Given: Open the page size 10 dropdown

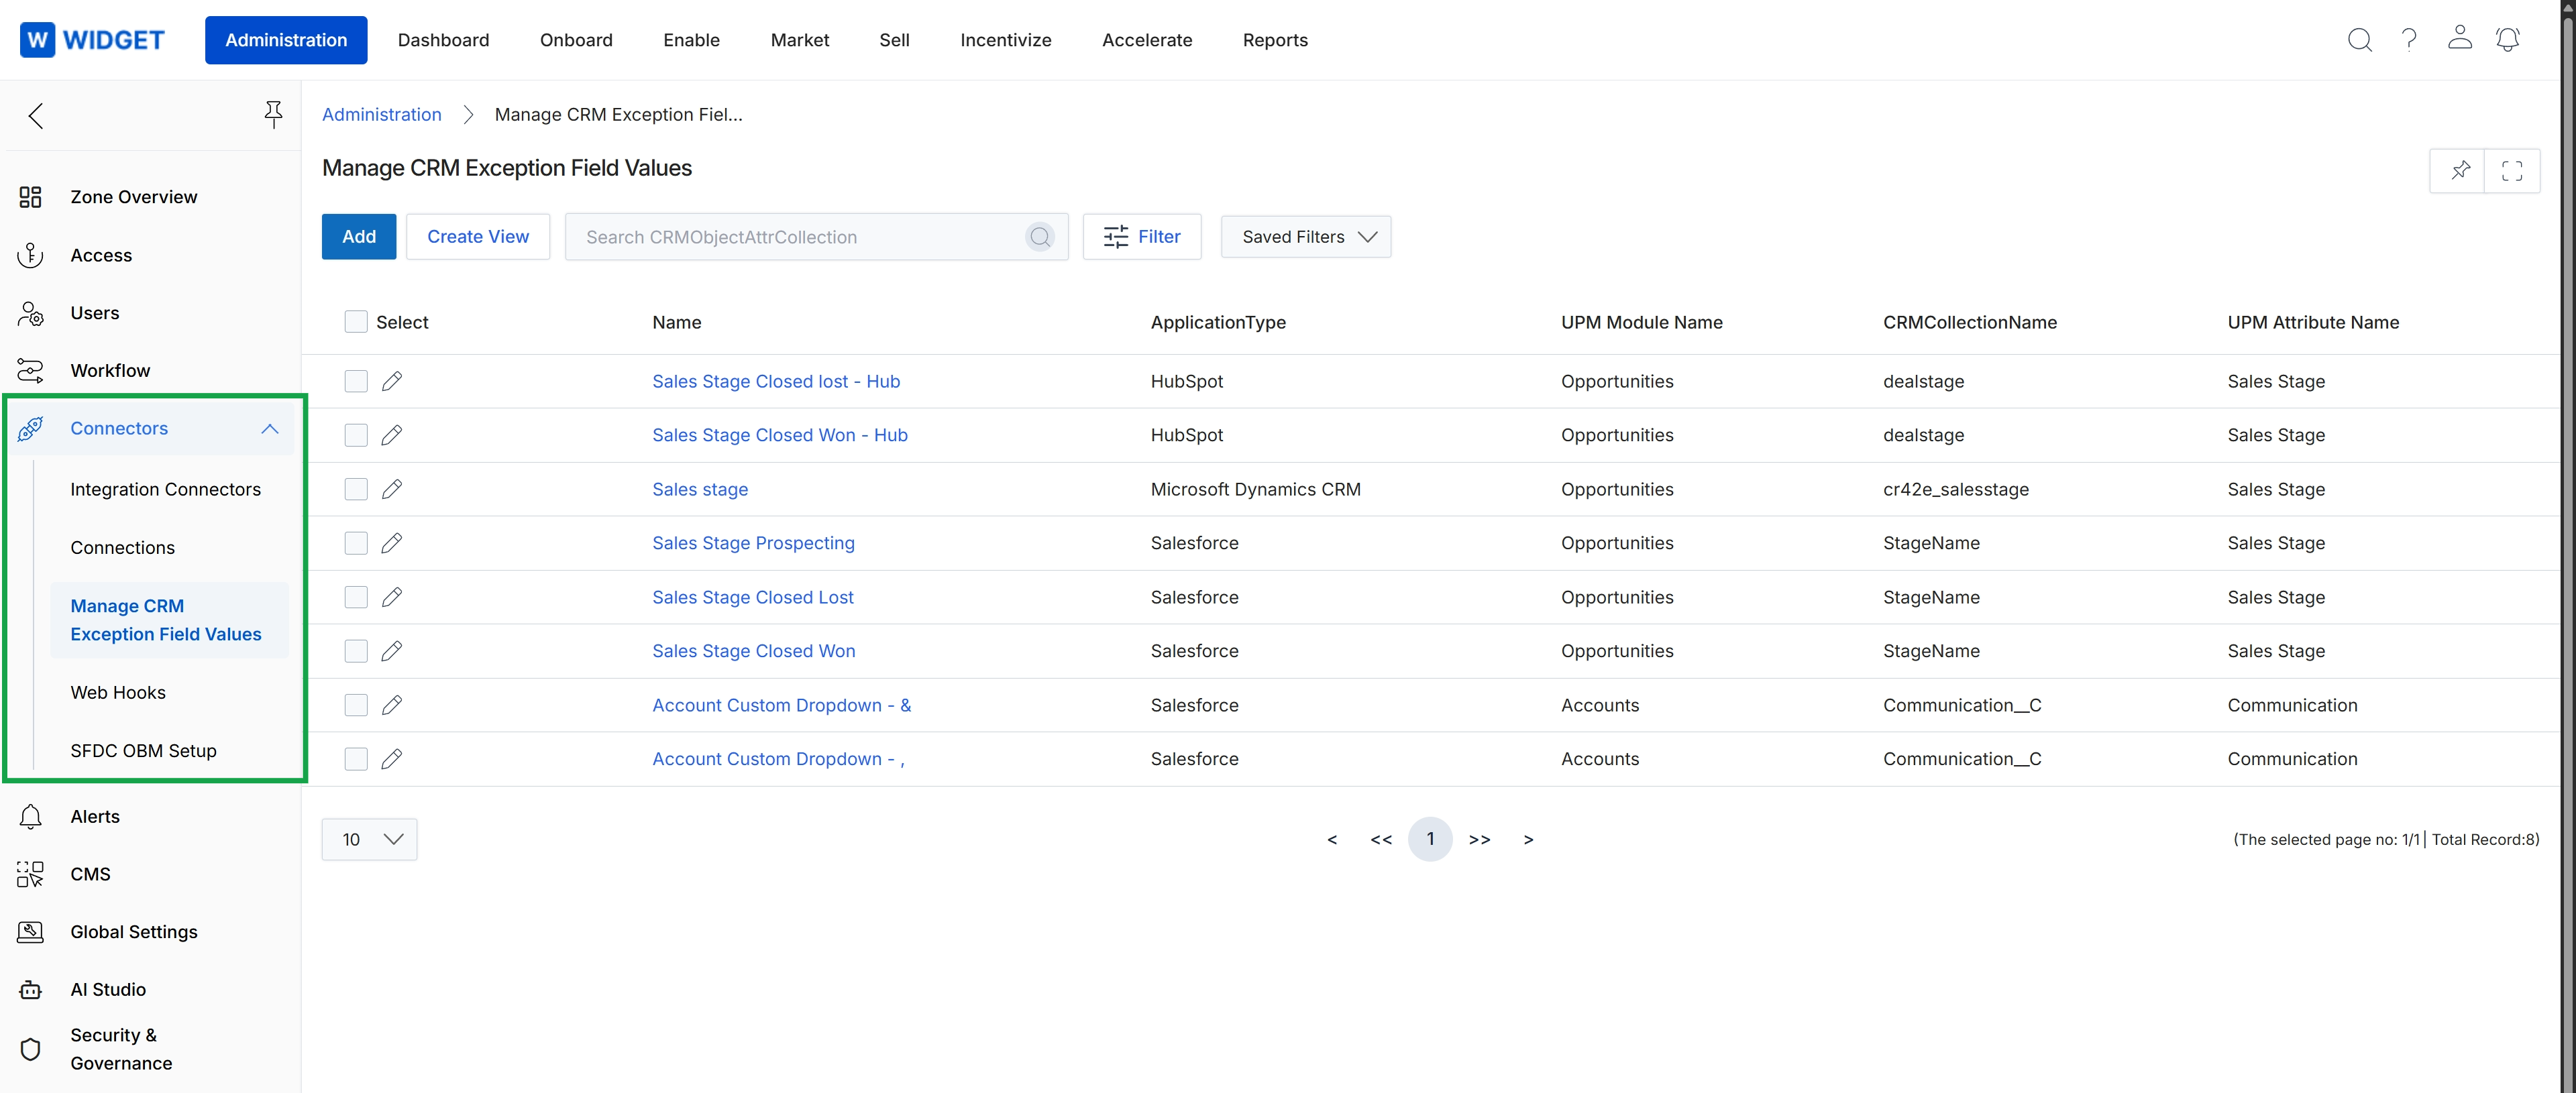Looking at the screenshot, I should (x=369, y=840).
